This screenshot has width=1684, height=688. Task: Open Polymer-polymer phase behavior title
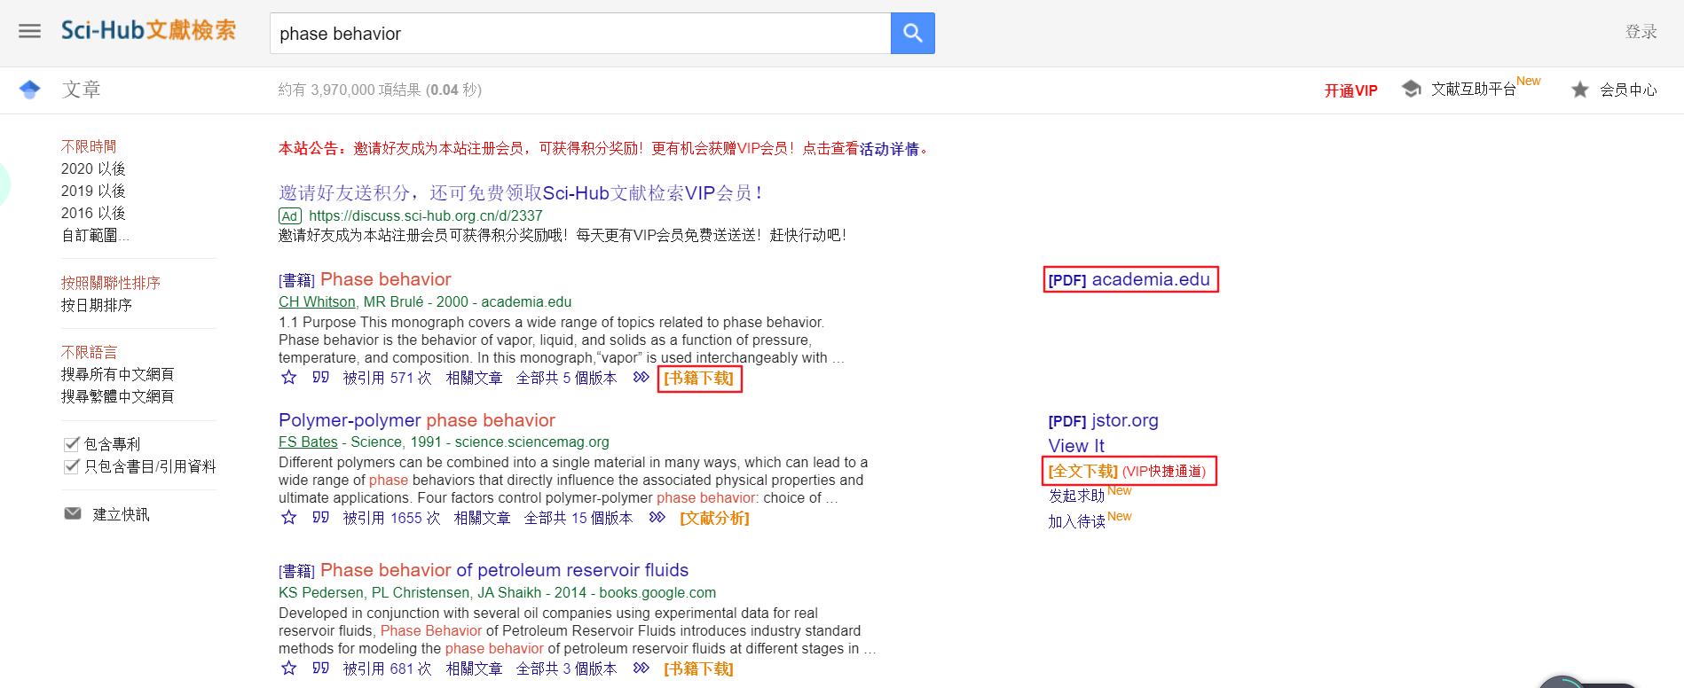point(417,420)
